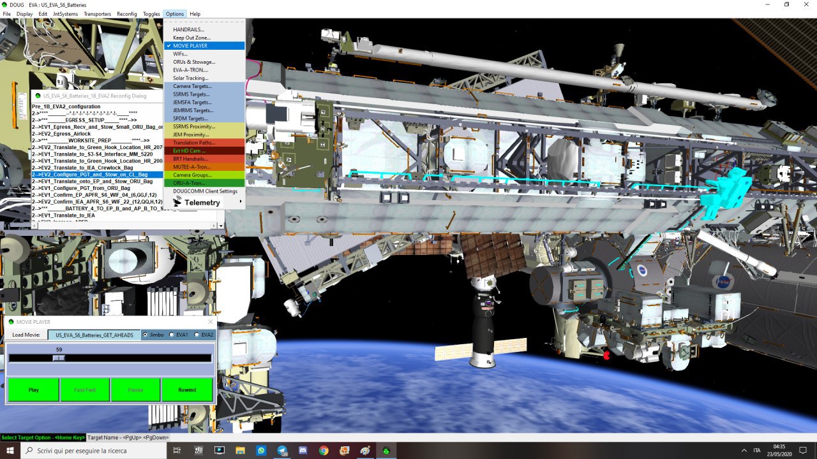Click the Telegram icon in the taskbar

click(282, 451)
